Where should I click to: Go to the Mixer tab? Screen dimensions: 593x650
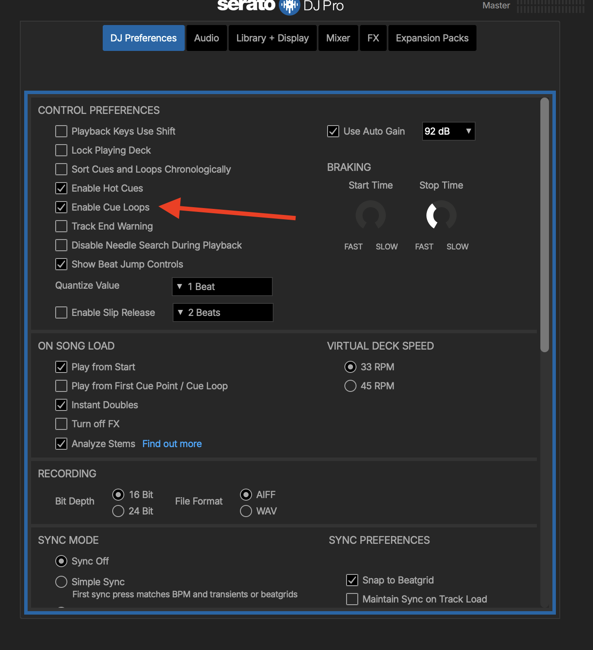coord(338,38)
